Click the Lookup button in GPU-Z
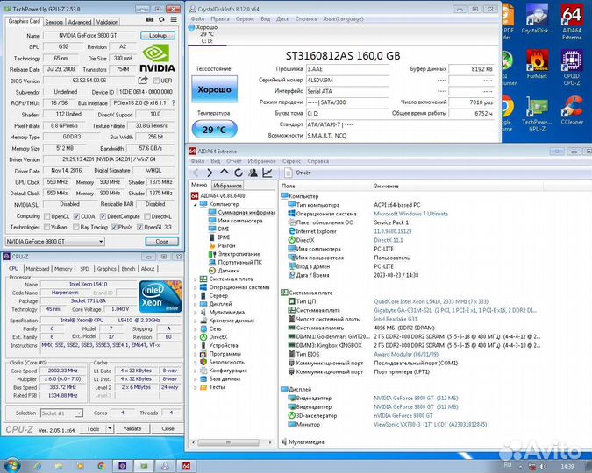 coord(158,35)
